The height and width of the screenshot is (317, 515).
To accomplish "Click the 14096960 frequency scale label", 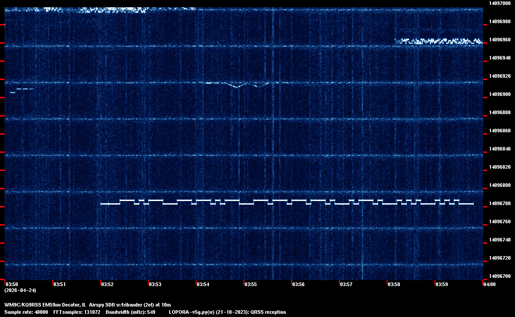I will (x=500, y=40).
